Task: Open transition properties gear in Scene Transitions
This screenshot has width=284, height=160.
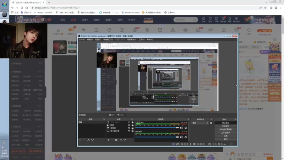Action: pyautogui.click(x=211, y=123)
